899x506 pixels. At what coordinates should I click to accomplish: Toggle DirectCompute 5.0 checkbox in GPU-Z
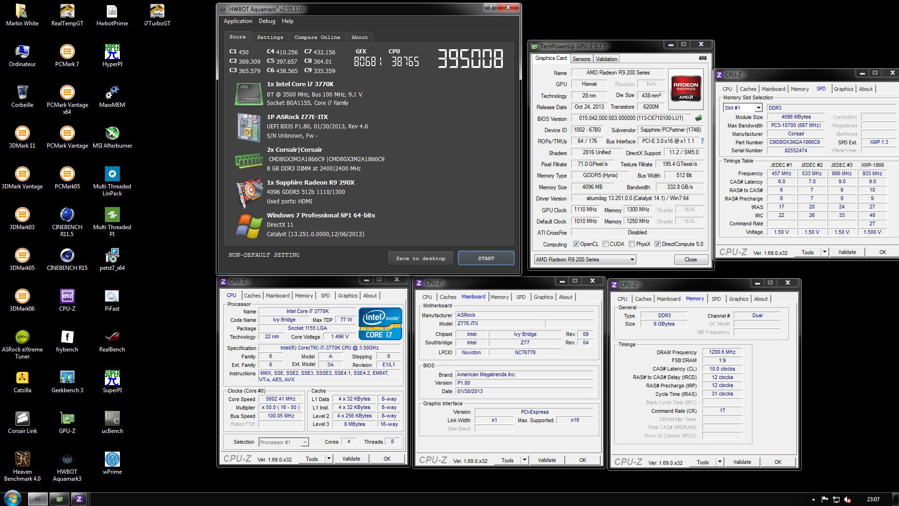pos(657,244)
